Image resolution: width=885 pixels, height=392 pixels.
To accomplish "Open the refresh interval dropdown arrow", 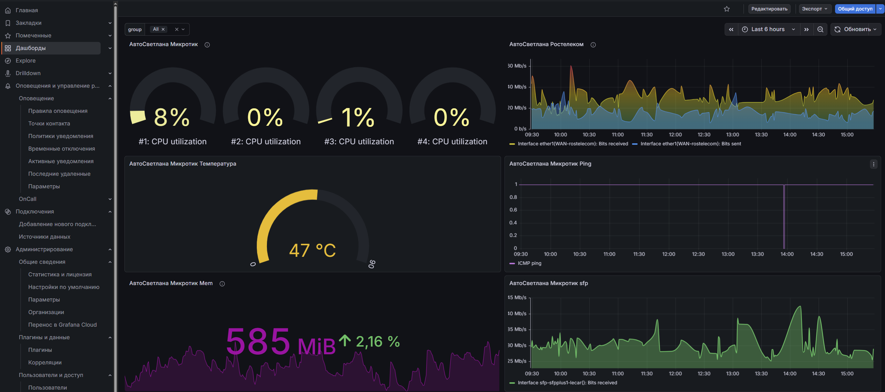I will (875, 29).
